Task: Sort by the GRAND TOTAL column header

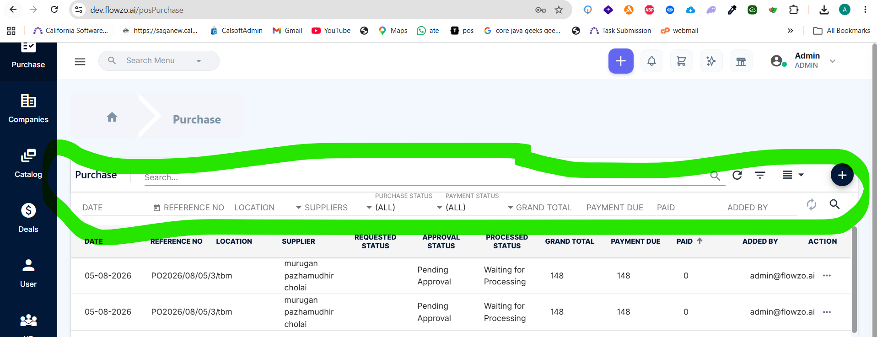Action: coord(570,241)
